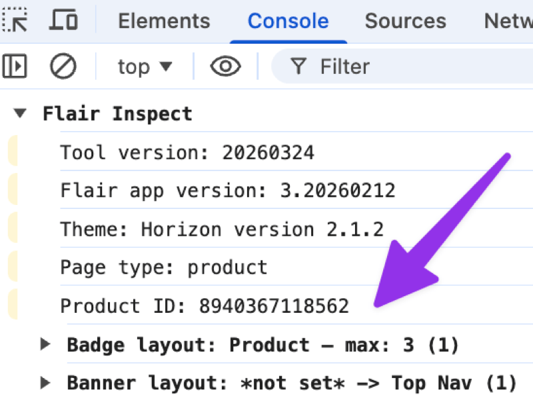
Task: Switch to the Elements tab
Action: 163,21
